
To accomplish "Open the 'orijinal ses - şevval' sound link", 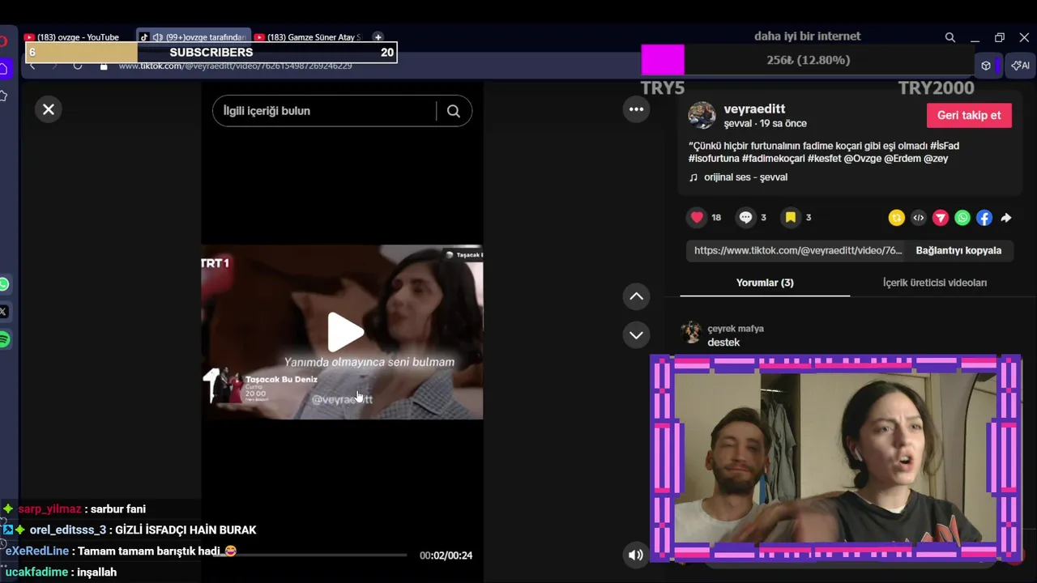I will pos(745,177).
